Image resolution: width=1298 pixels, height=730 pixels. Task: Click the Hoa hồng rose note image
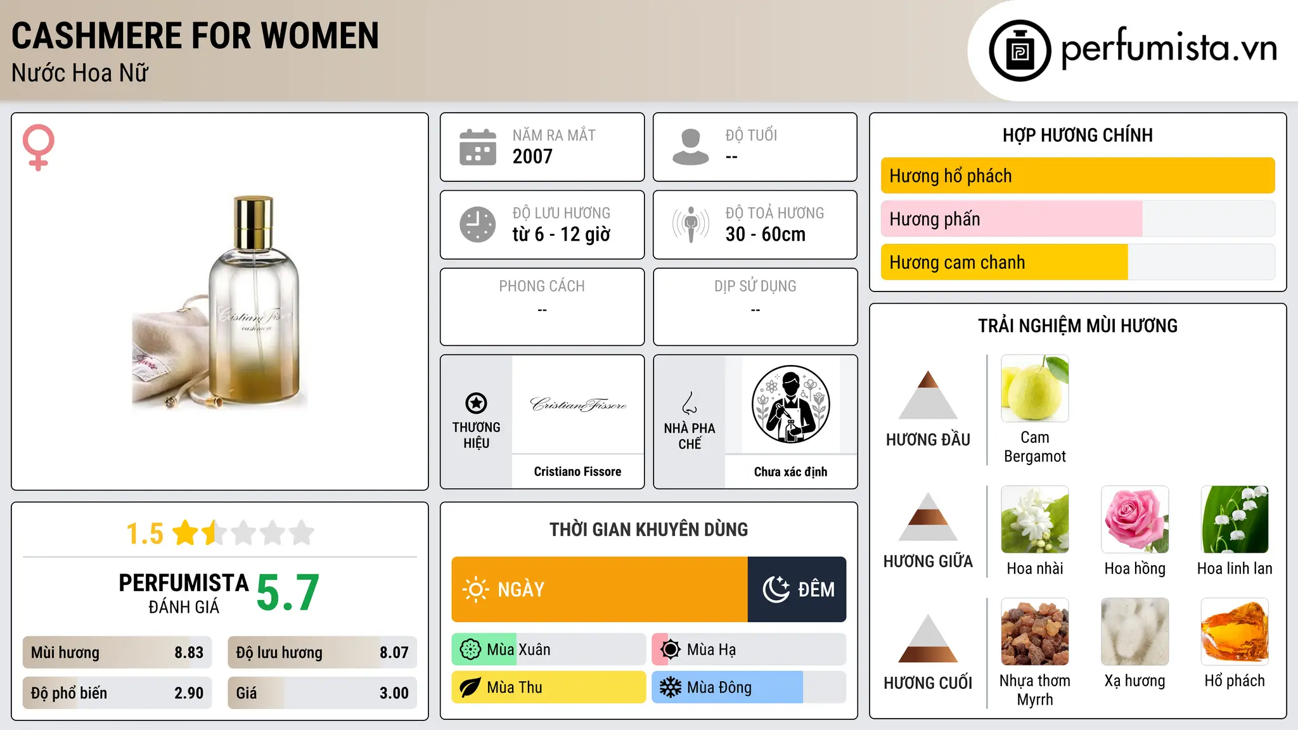[1134, 520]
